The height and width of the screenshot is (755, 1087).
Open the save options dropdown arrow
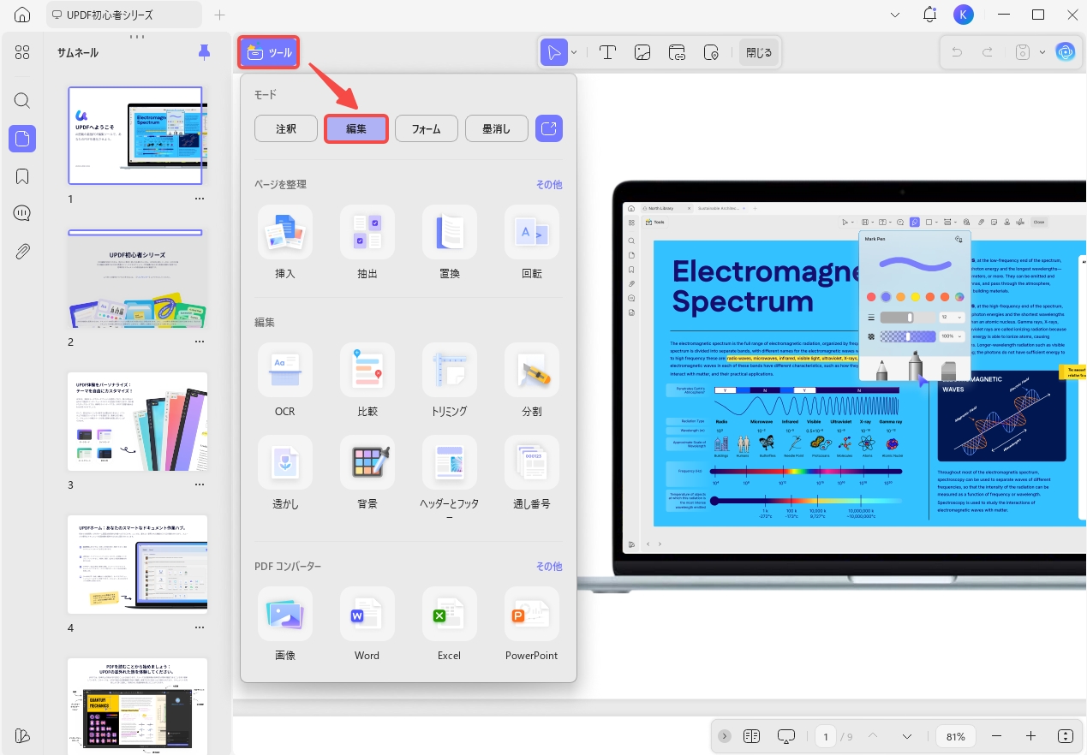pos(1042,52)
